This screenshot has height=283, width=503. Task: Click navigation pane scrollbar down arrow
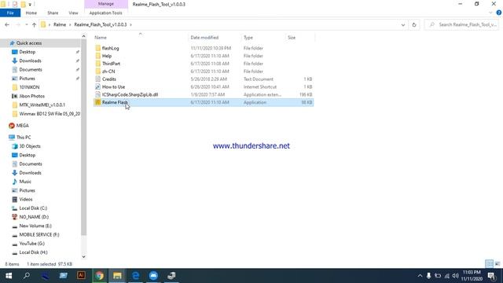pyautogui.click(x=83, y=256)
